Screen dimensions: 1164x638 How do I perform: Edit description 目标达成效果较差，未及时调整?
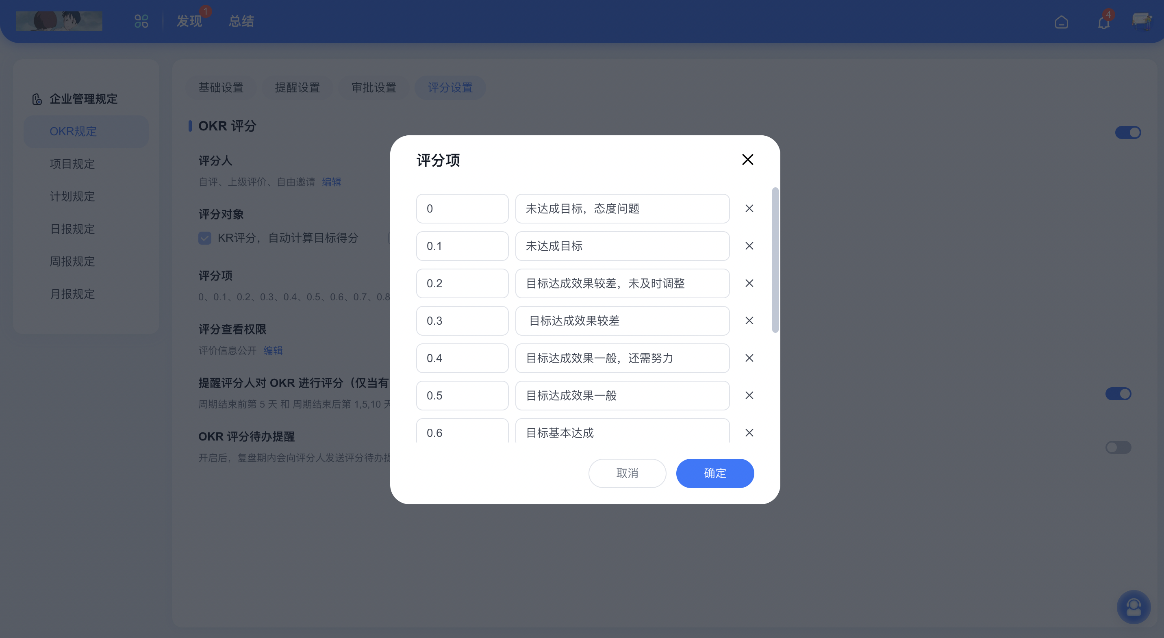622,283
